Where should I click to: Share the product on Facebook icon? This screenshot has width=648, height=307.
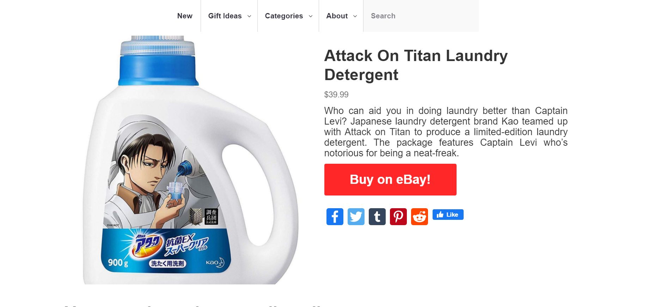[335, 217]
